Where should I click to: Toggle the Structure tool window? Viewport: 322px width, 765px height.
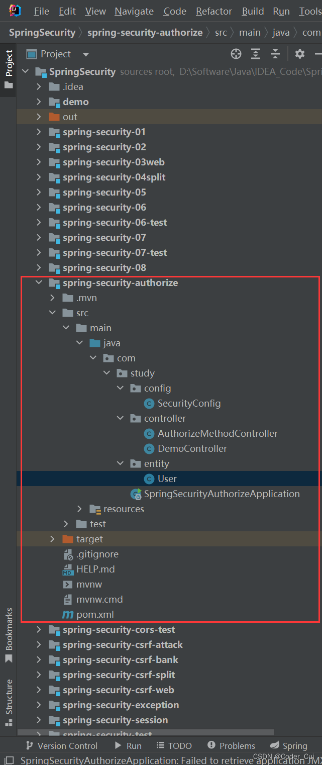pyautogui.click(x=8, y=699)
